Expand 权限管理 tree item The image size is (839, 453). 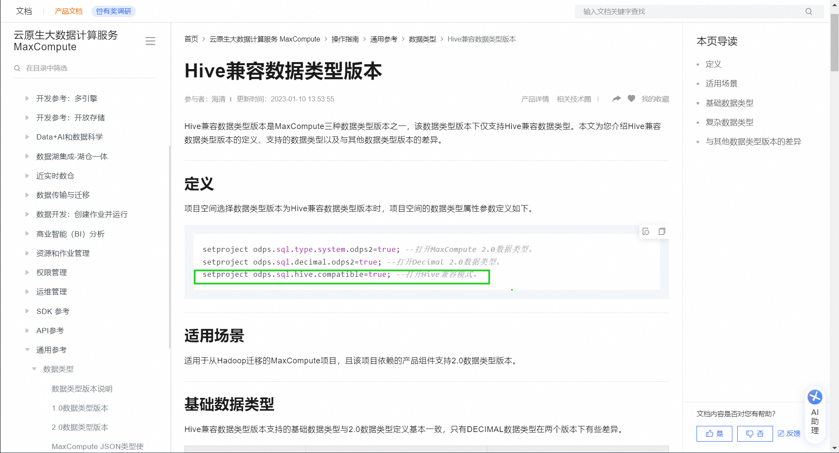tap(27, 272)
